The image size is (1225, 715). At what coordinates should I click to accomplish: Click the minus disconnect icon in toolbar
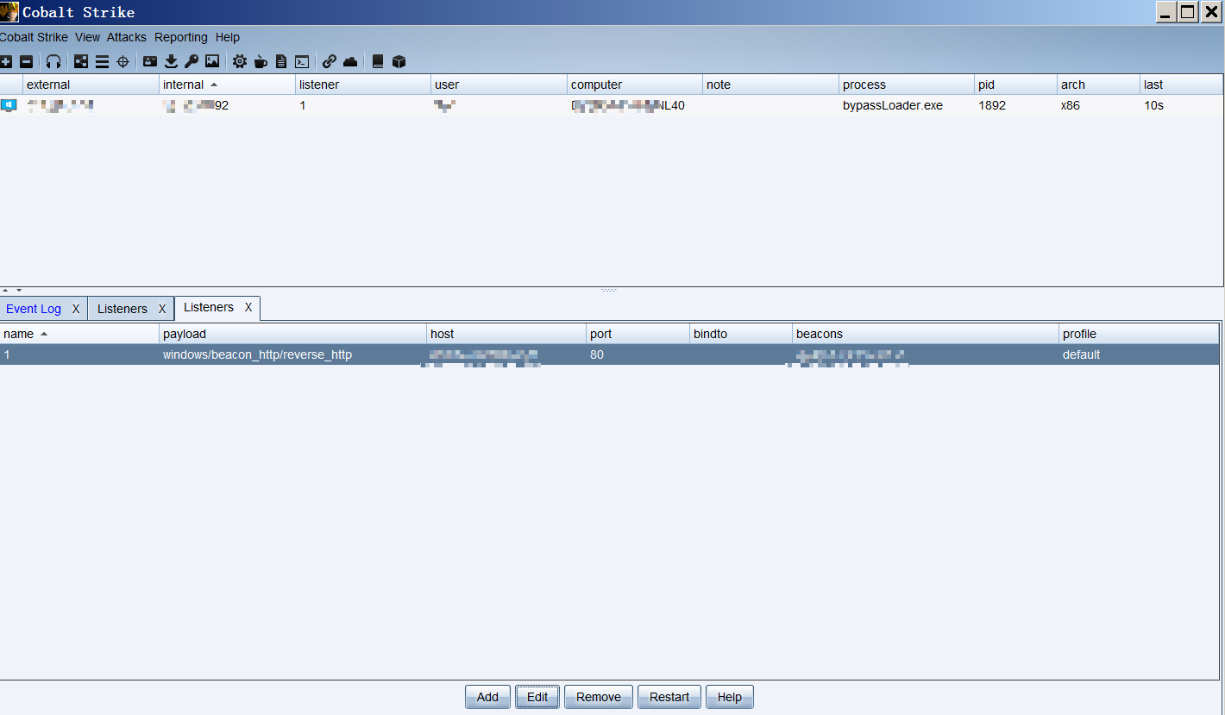(27, 61)
